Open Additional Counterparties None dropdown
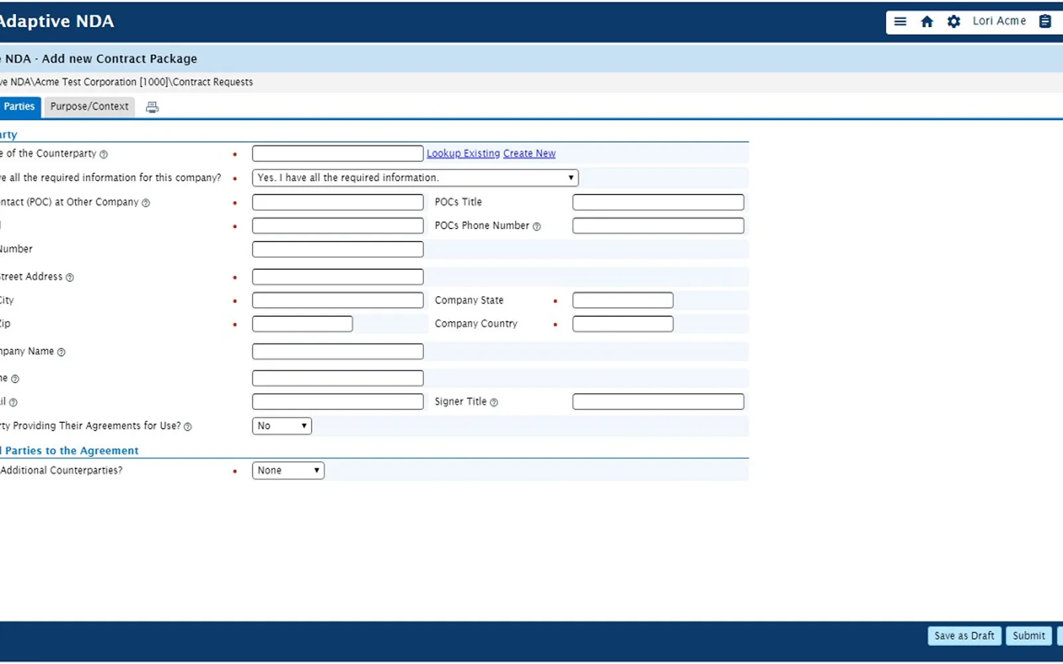 pyautogui.click(x=288, y=470)
